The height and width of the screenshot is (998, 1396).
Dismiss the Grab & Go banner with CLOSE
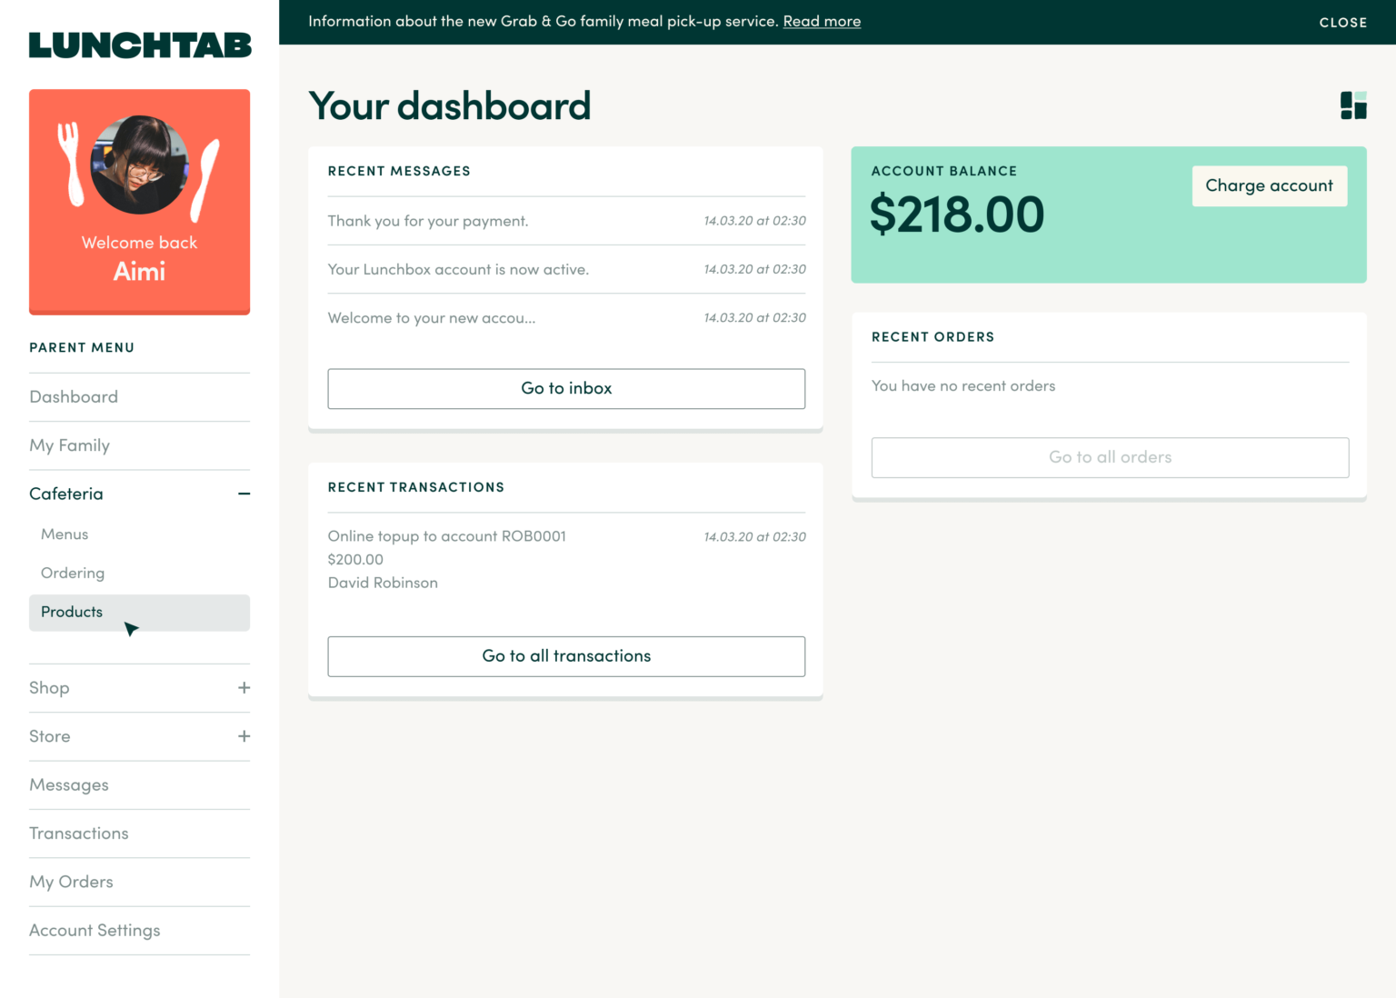[x=1342, y=22]
